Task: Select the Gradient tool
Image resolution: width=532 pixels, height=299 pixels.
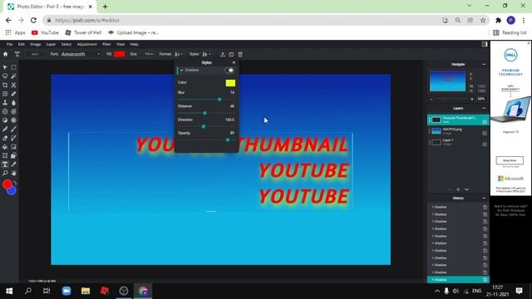Action: [13, 147]
